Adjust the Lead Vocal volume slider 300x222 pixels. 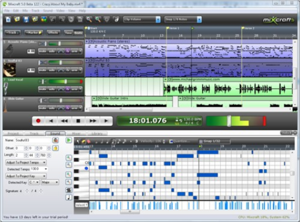click(x=66, y=81)
